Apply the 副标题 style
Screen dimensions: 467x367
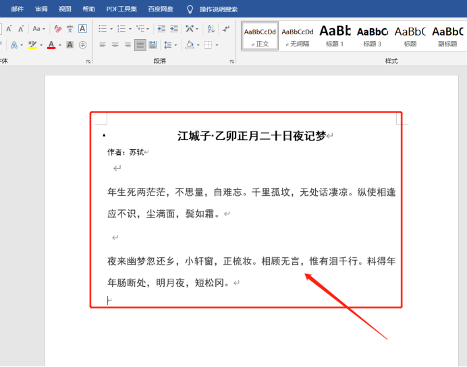pos(447,36)
